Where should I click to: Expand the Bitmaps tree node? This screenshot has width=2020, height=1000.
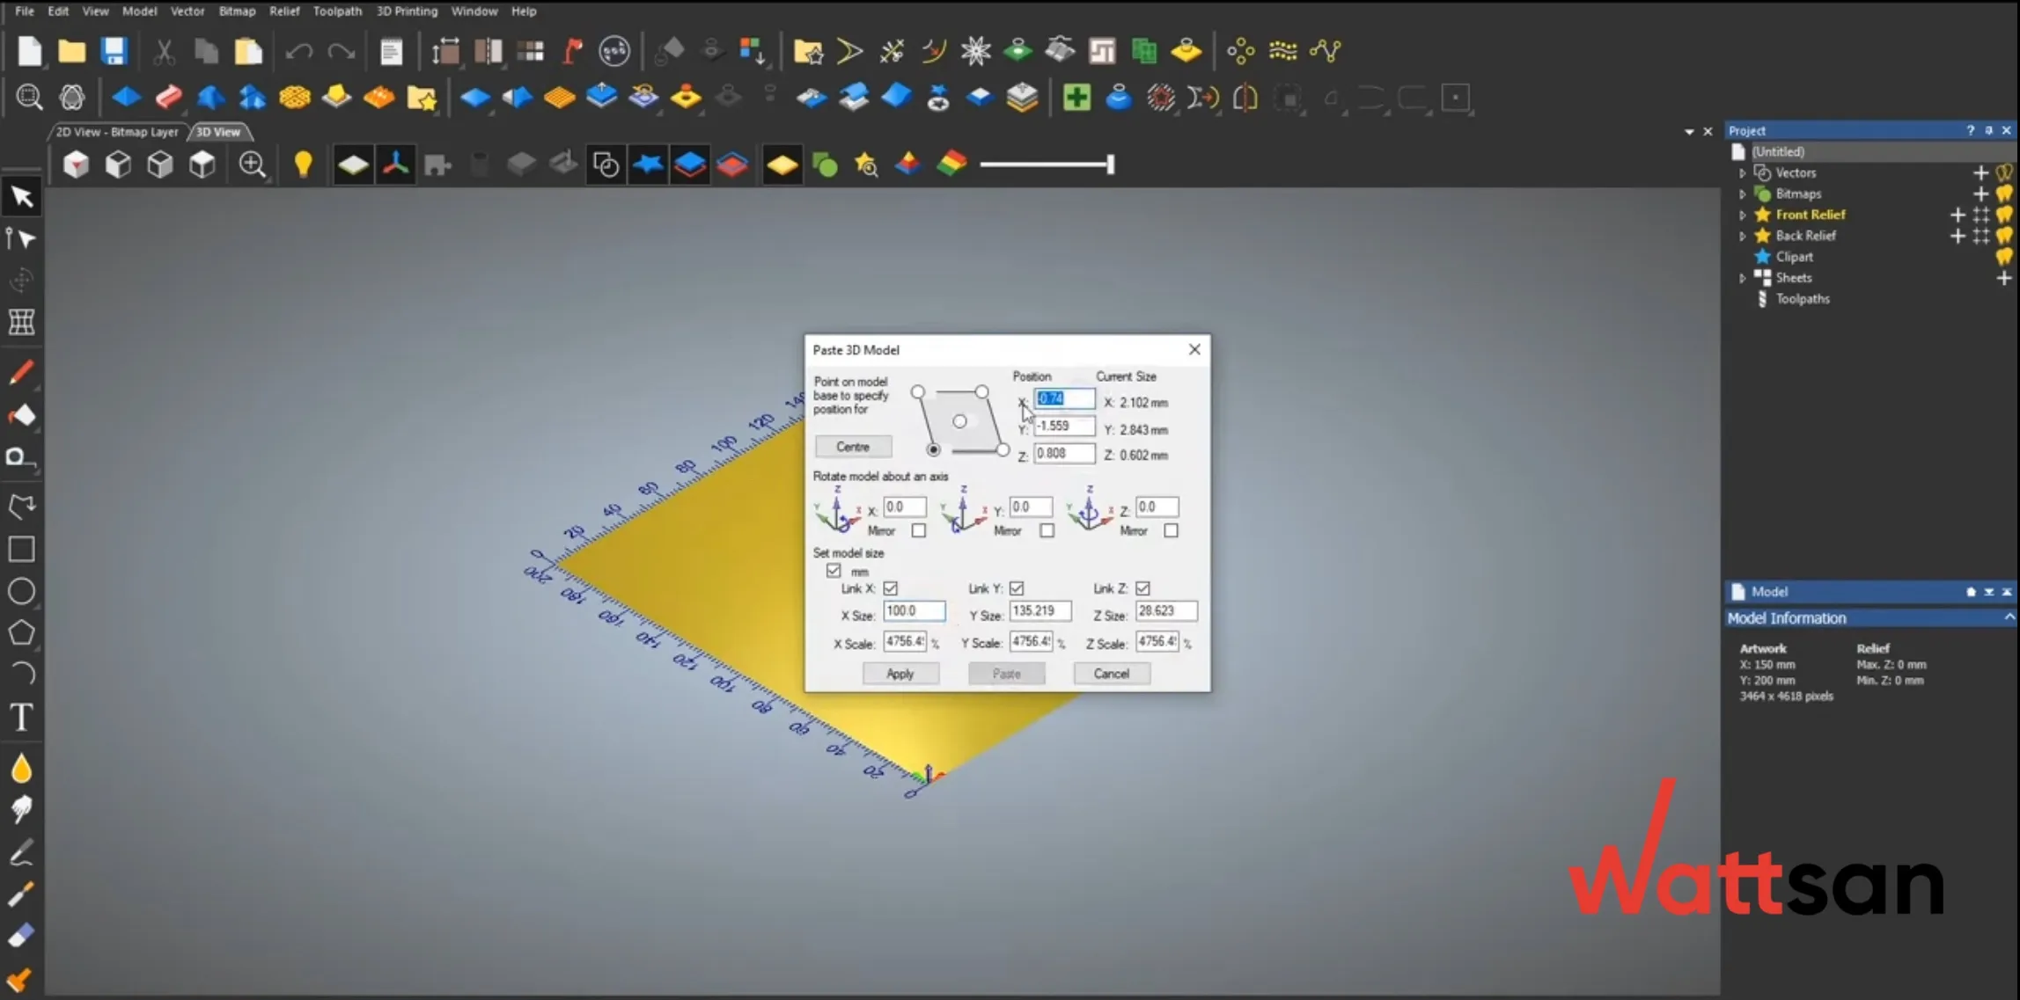point(1742,194)
